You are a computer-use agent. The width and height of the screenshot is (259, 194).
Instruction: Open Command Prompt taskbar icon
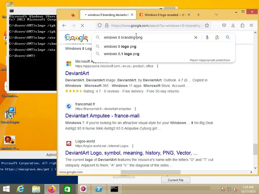[x=114, y=189]
